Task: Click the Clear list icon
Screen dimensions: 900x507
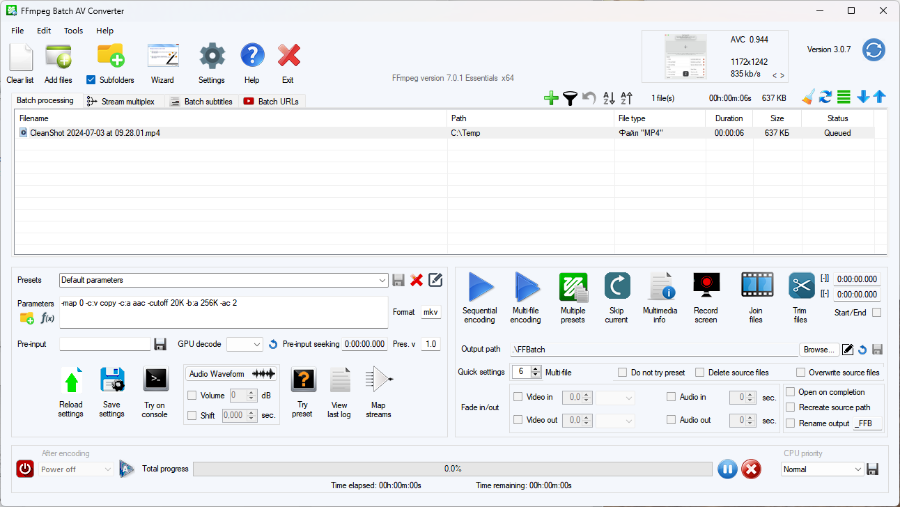Action: 20,56
